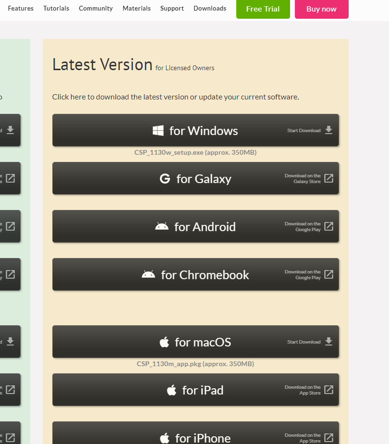Open the for iPad download button

coord(195,390)
